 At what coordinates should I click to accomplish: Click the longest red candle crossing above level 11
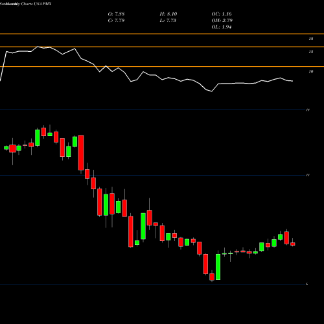[81, 153]
